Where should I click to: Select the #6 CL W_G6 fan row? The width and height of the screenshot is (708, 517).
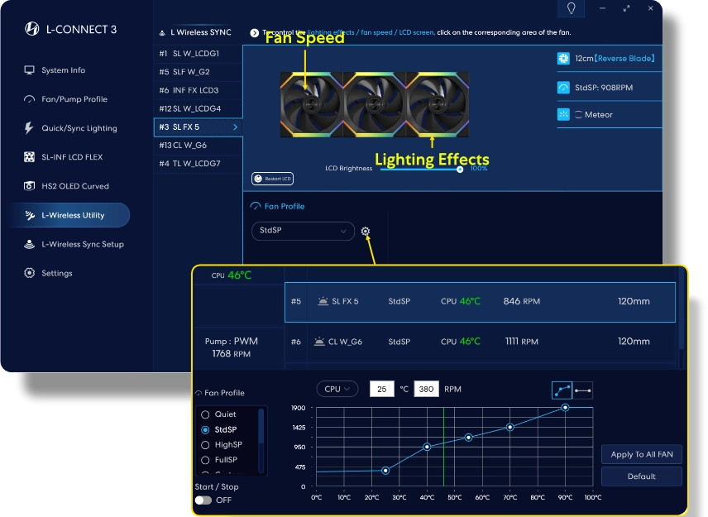pyautogui.click(x=480, y=342)
